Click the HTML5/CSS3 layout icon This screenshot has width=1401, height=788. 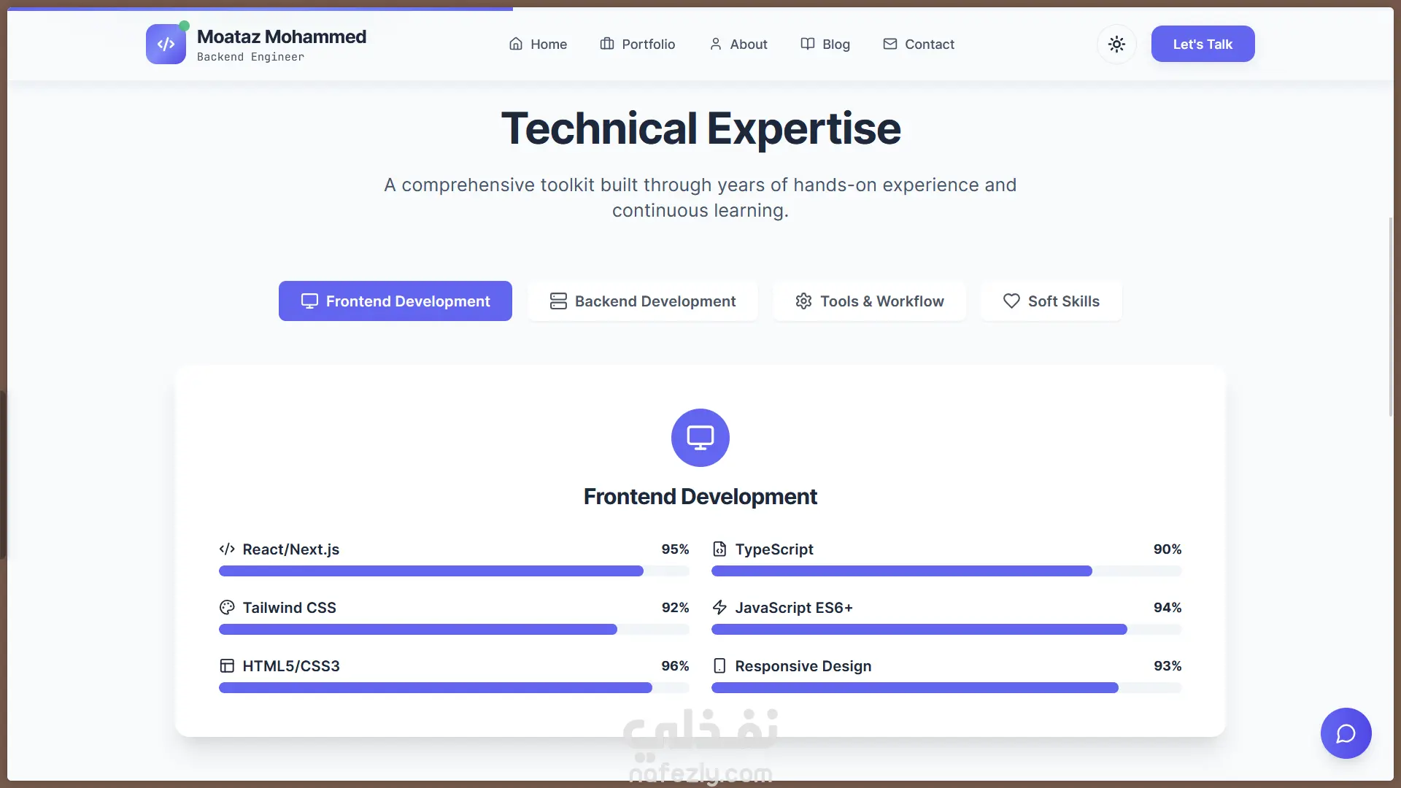227,666
